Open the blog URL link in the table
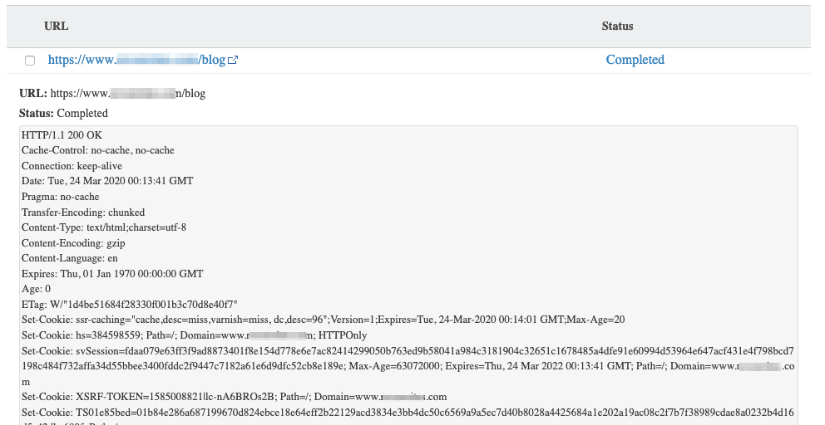This screenshot has width=825, height=425. pyautogui.click(x=136, y=60)
